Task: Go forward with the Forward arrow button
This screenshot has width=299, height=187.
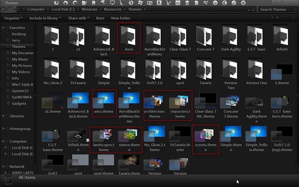Action: click(x=10, y=9)
